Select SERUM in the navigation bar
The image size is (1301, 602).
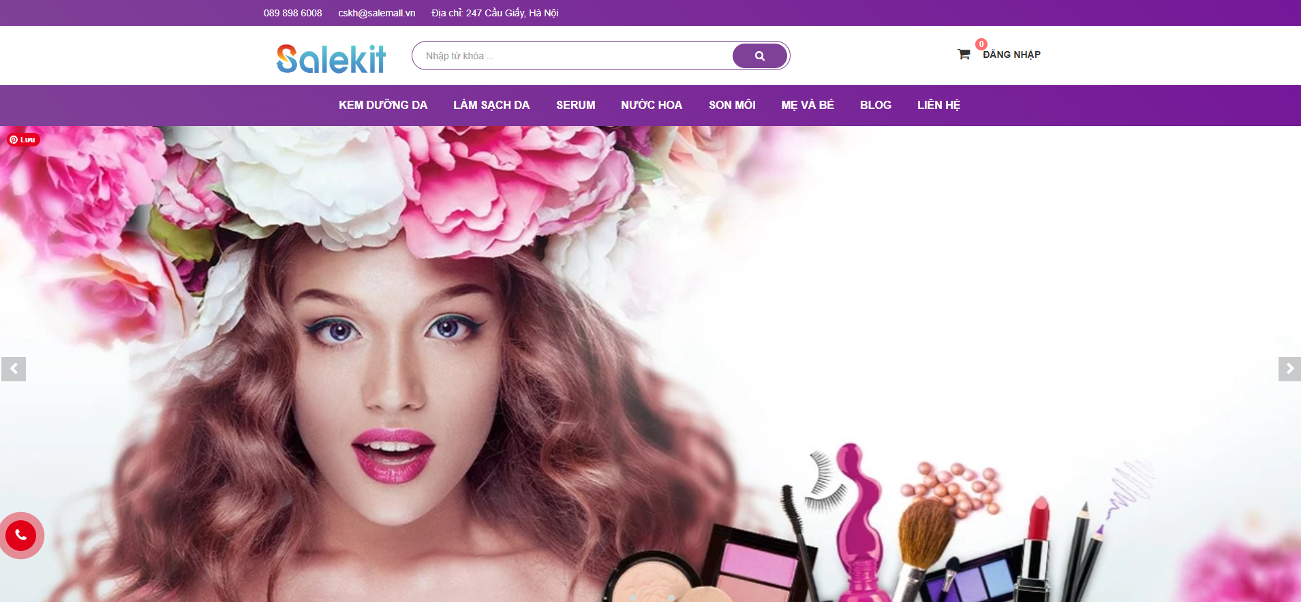coord(575,106)
